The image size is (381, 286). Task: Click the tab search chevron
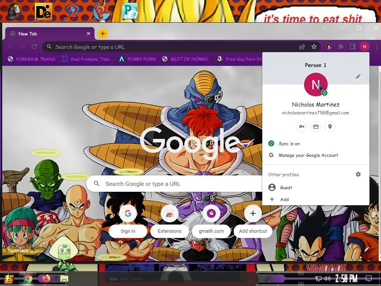tap(324, 28)
